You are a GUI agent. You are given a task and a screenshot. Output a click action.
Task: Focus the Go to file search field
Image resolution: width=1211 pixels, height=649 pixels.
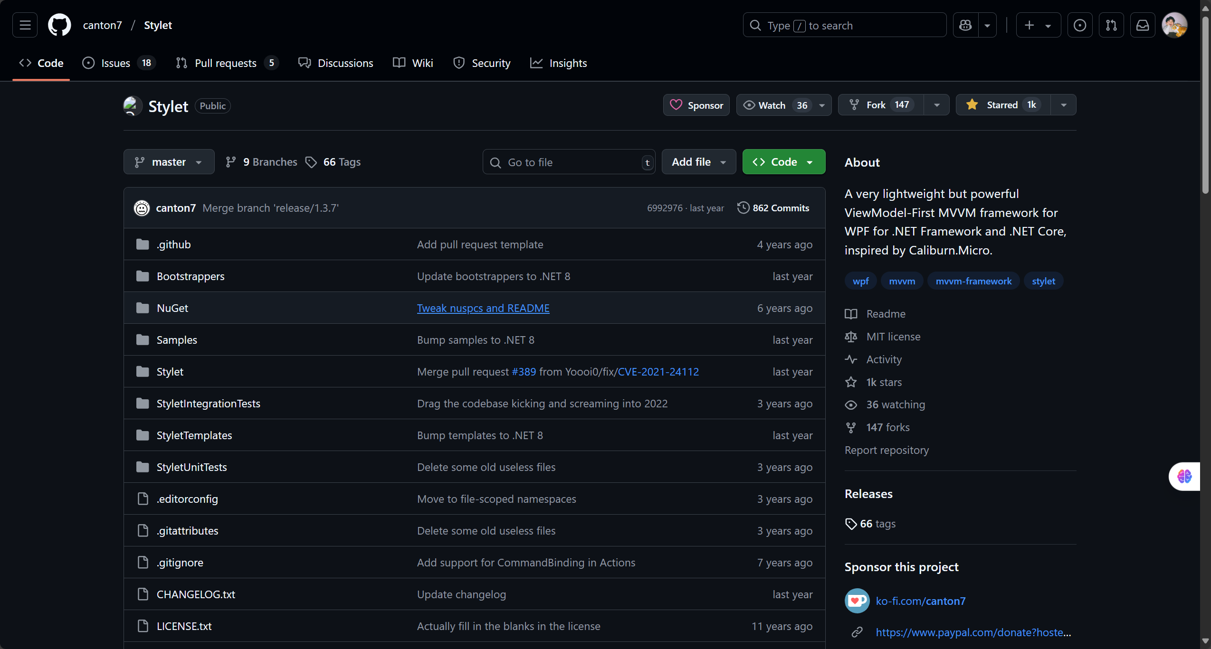(x=569, y=162)
